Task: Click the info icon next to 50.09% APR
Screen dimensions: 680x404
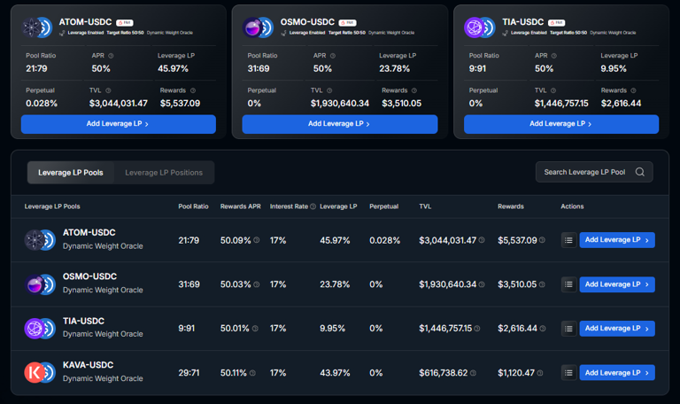Action: click(x=256, y=240)
